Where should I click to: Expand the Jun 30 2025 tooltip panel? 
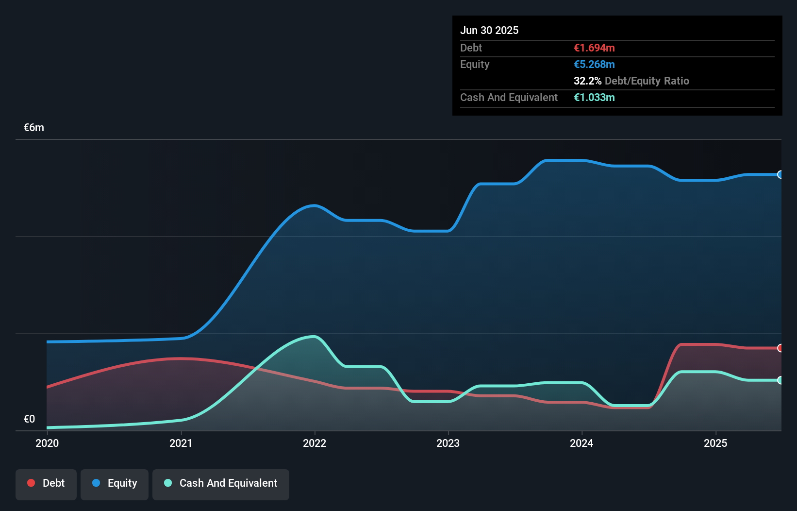[490, 30]
